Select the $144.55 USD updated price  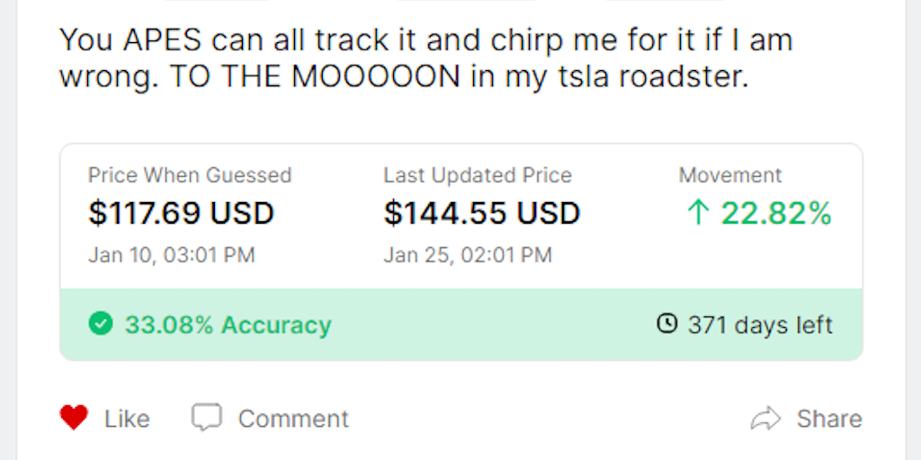(482, 214)
